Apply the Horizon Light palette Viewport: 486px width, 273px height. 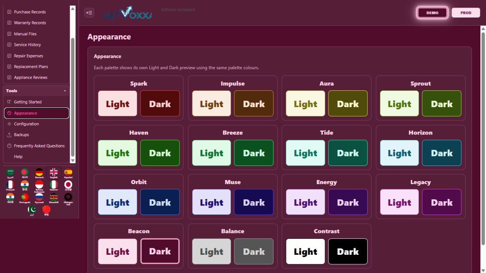pos(399,153)
